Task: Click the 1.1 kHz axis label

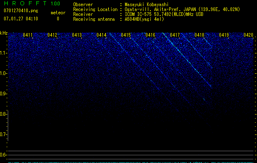Action: [x=3, y=53]
